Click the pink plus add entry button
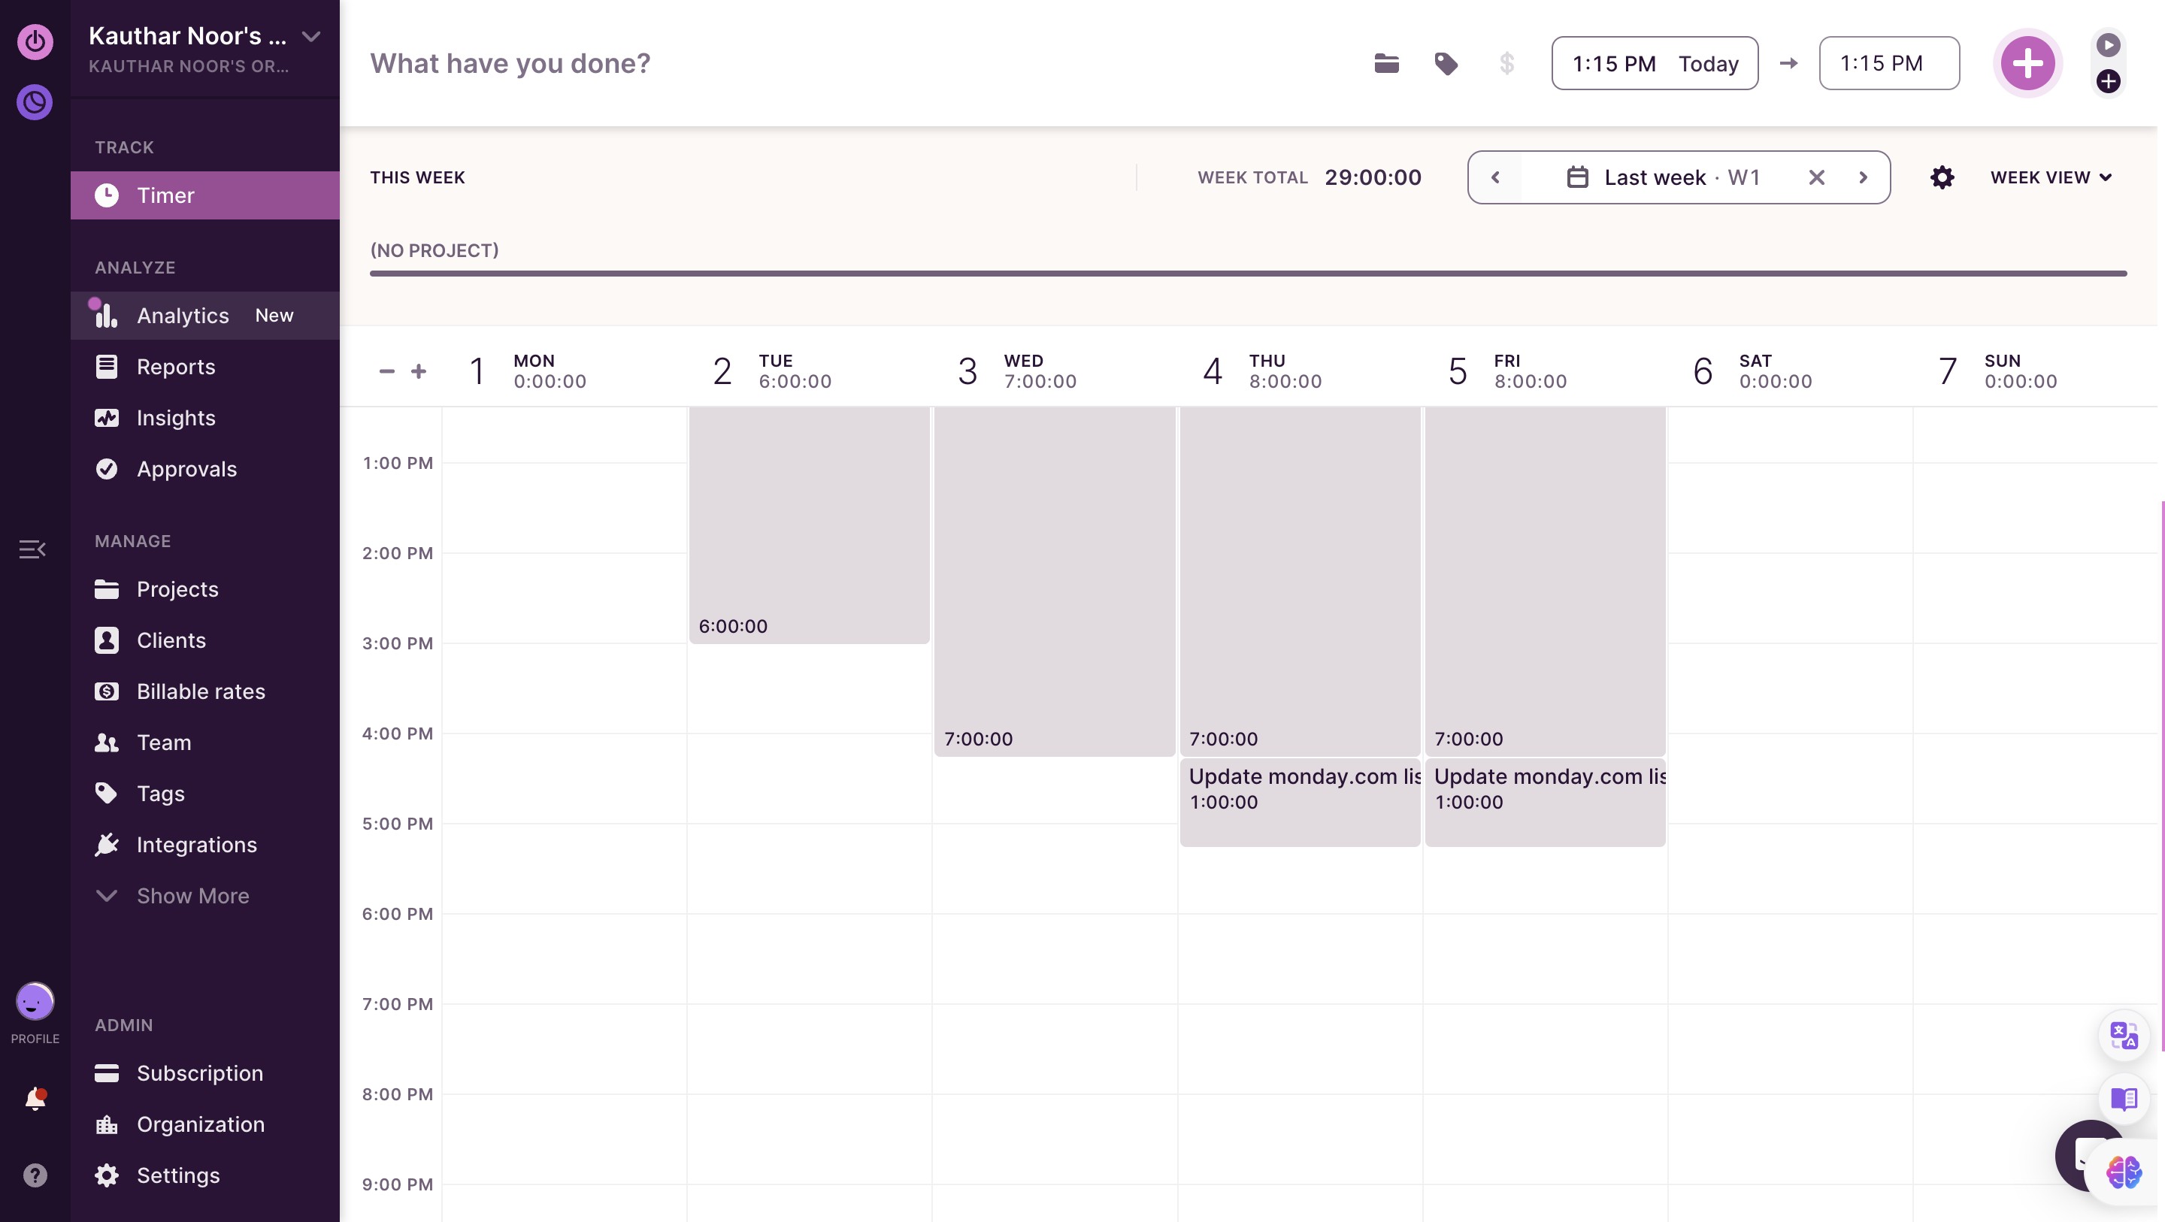This screenshot has width=2165, height=1222. point(2027,63)
